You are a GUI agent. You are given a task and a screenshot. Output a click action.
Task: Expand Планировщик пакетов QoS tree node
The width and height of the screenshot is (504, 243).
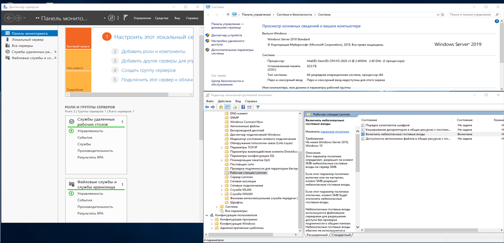pos(222,160)
